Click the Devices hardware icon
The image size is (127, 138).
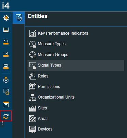pyautogui.click(x=33, y=129)
